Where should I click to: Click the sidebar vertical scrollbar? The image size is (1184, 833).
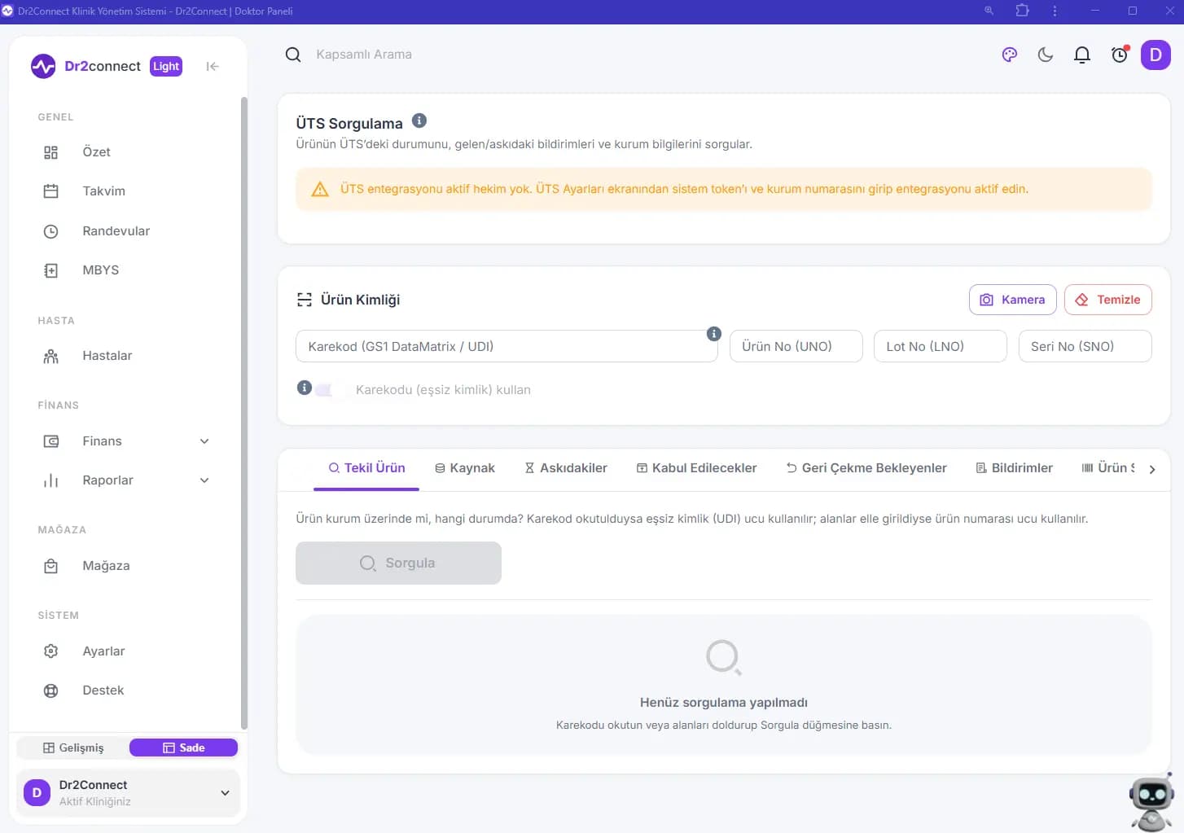[243, 413]
